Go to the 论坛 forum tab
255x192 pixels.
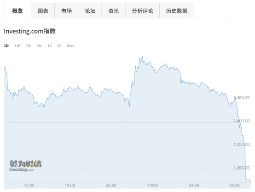pyautogui.click(x=90, y=11)
